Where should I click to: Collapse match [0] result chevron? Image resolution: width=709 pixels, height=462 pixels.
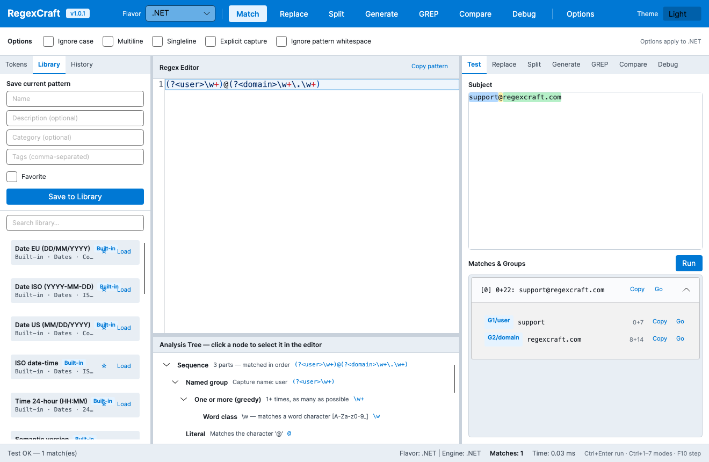point(686,290)
